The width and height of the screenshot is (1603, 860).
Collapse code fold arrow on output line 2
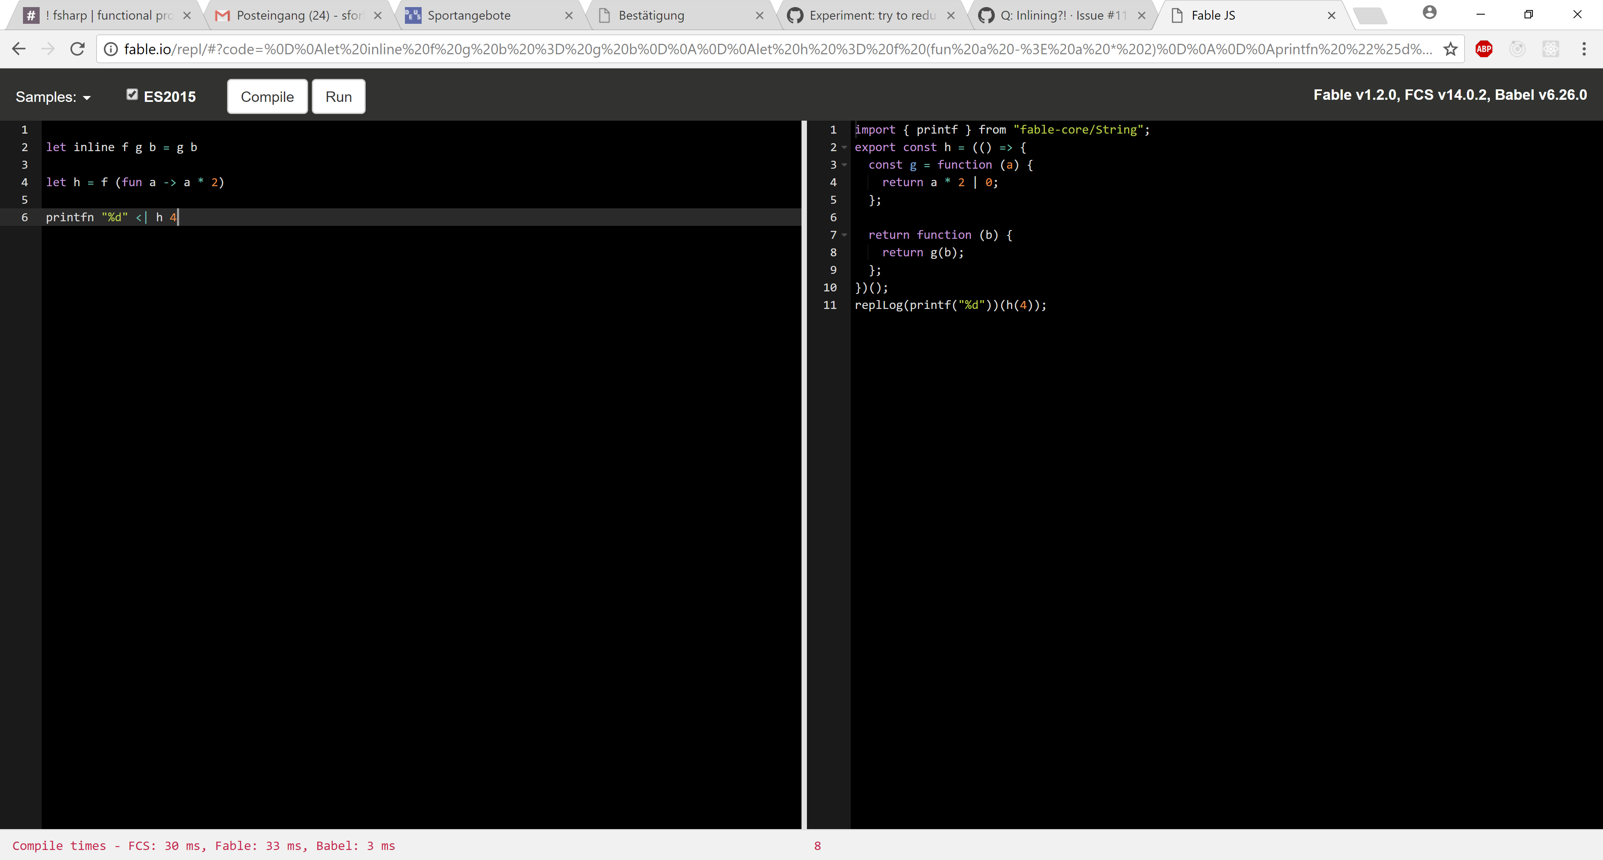(x=844, y=147)
